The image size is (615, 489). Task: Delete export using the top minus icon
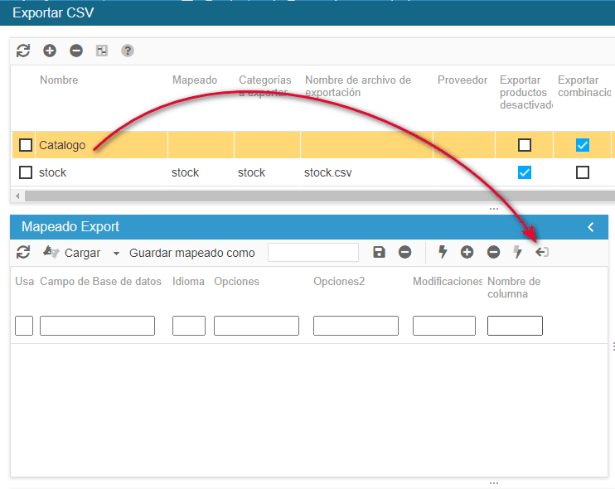[x=76, y=51]
